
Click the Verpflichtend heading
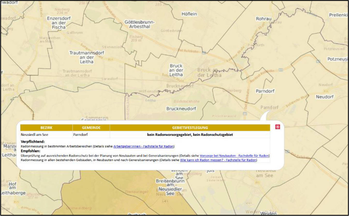point(33,142)
